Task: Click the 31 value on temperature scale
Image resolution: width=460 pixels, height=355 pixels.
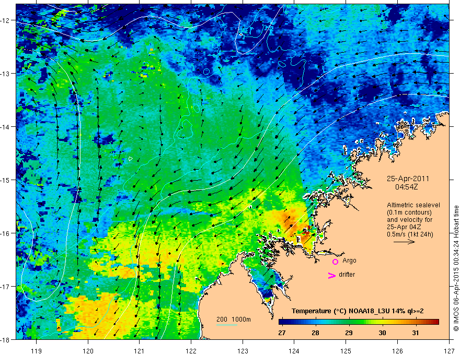Action: point(416,333)
